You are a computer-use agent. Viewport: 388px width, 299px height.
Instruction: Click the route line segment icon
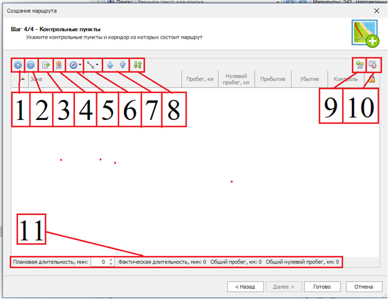point(90,64)
